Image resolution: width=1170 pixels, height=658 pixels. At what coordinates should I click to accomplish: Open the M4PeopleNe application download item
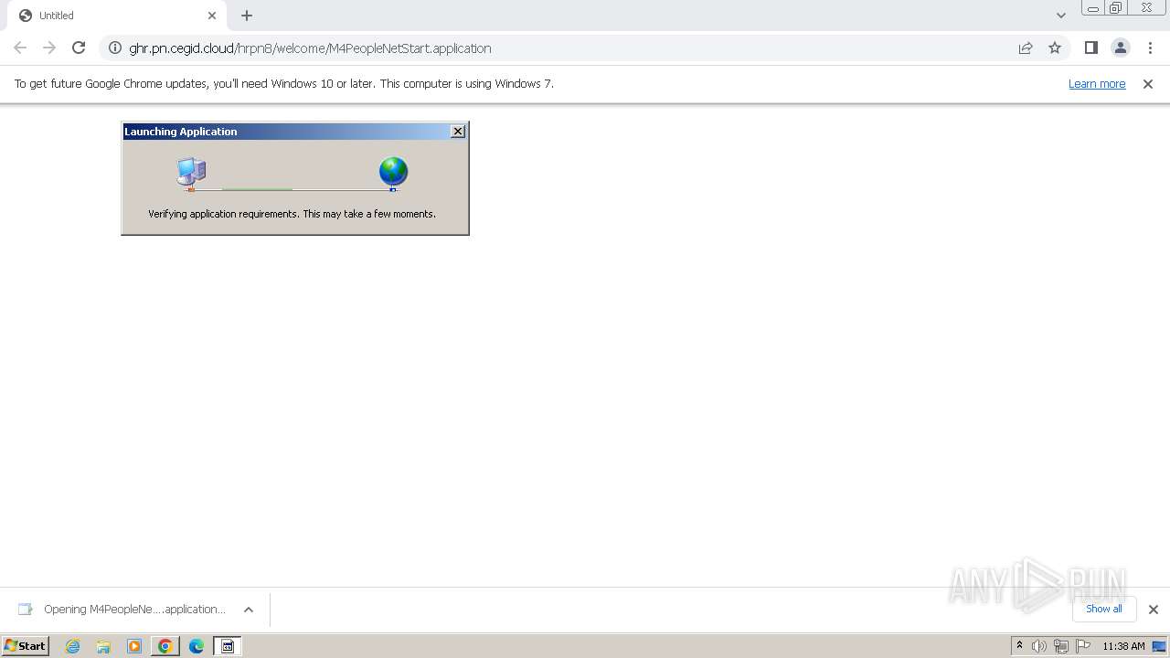pyautogui.click(x=122, y=610)
